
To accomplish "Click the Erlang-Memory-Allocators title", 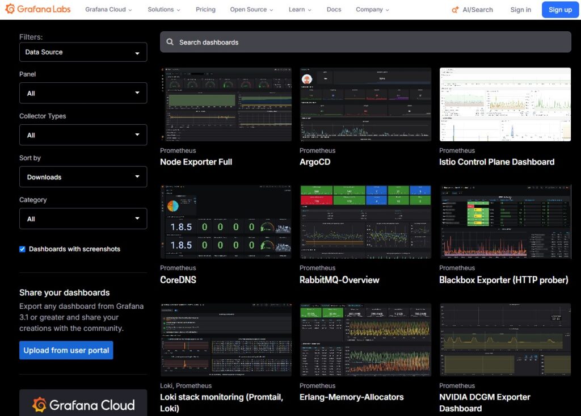I will (352, 397).
